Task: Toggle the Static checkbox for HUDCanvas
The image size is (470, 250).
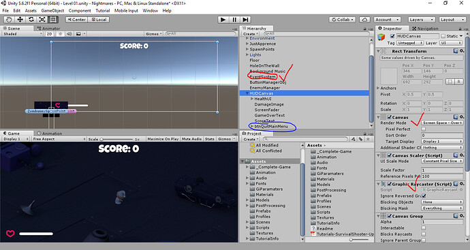Action: click(x=443, y=36)
